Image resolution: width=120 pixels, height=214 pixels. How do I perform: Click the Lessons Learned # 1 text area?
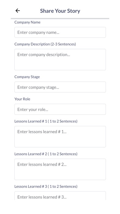(x=60, y=137)
